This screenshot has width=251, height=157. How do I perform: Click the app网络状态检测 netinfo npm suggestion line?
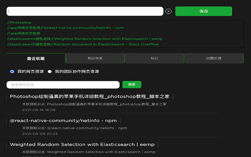pos(65,28)
